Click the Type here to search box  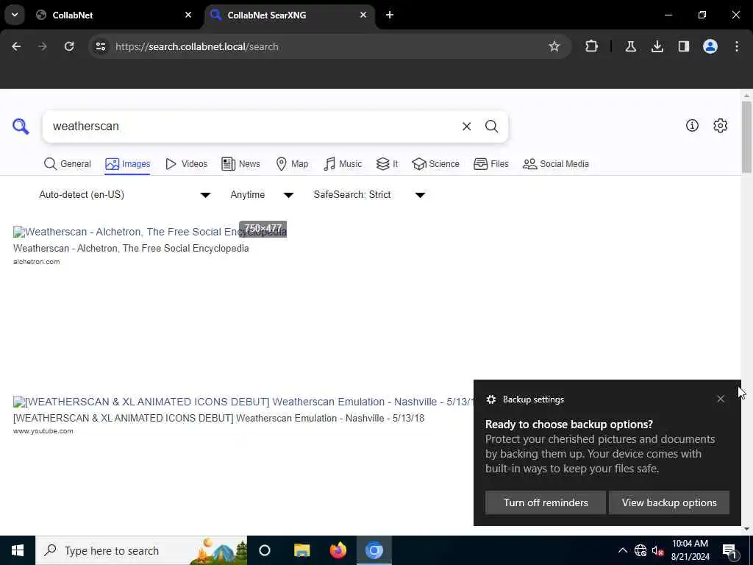pyautogui.click(x=141, y=550)
